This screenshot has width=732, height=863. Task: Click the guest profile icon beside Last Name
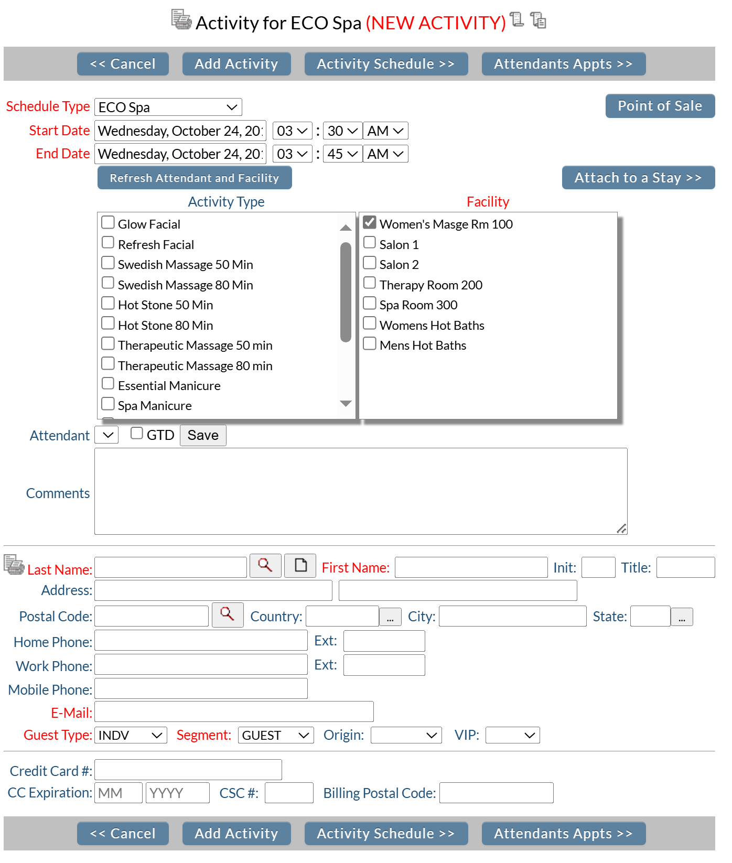point(14,565)
